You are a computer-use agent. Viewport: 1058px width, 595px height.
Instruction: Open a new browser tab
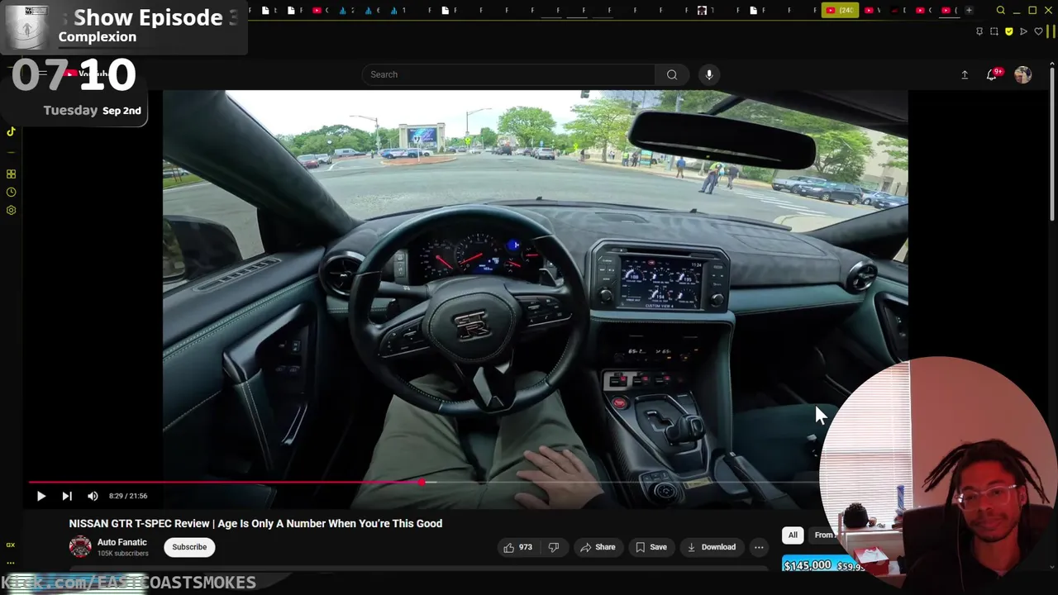pos(969,10)
